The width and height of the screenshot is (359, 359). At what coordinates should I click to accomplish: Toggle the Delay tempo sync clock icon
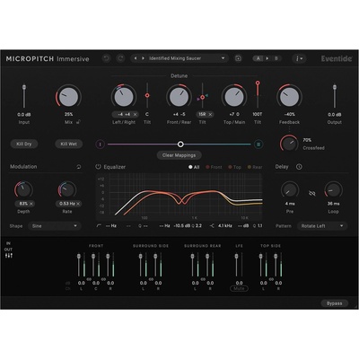pos(299,167)
